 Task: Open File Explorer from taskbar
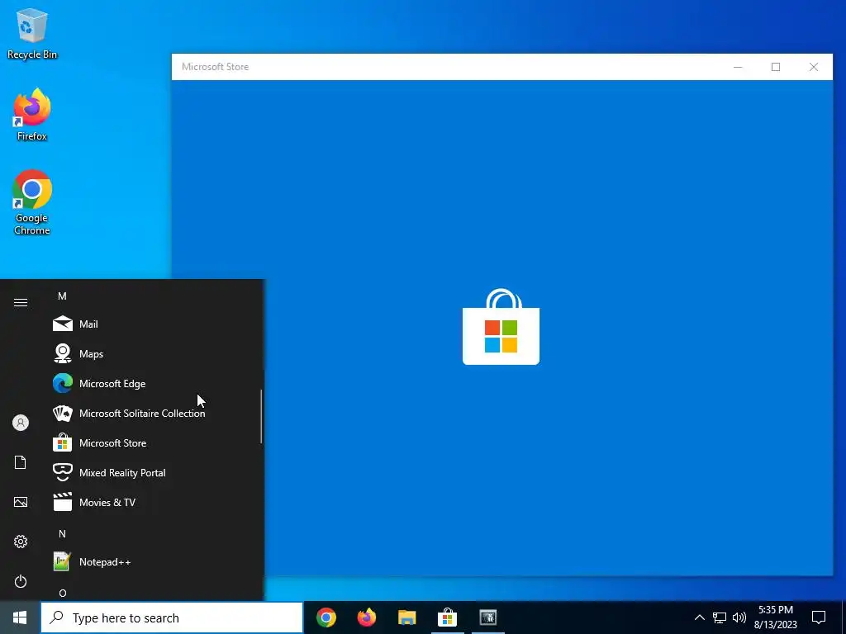[406, 617]
